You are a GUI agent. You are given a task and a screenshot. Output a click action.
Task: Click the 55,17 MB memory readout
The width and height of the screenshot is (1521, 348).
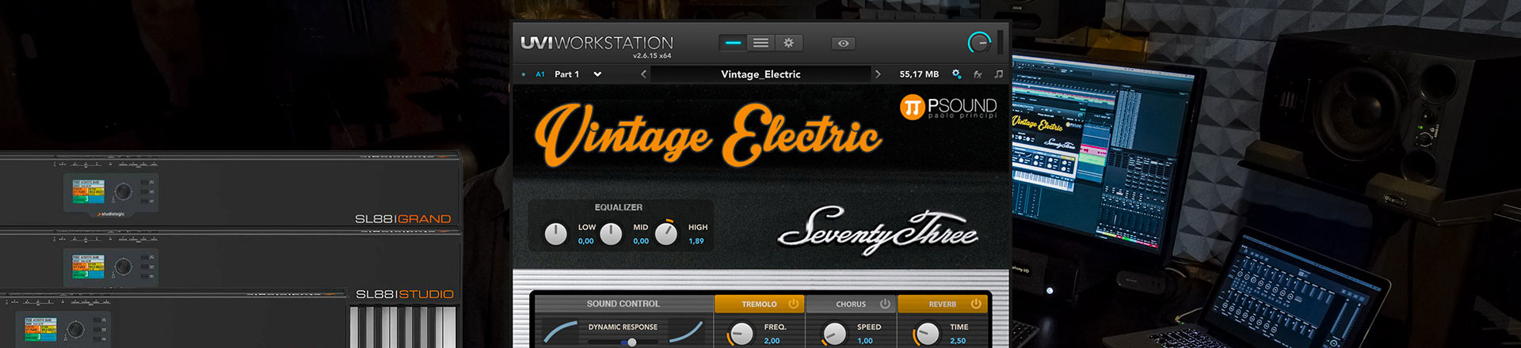pos(919,74)
